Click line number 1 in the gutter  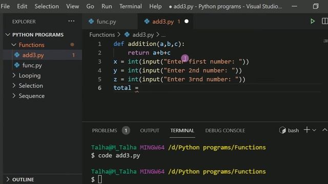pos(99,44)
